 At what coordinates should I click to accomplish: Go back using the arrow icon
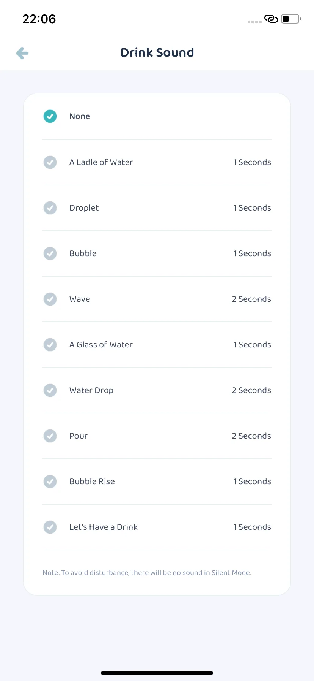22,53
